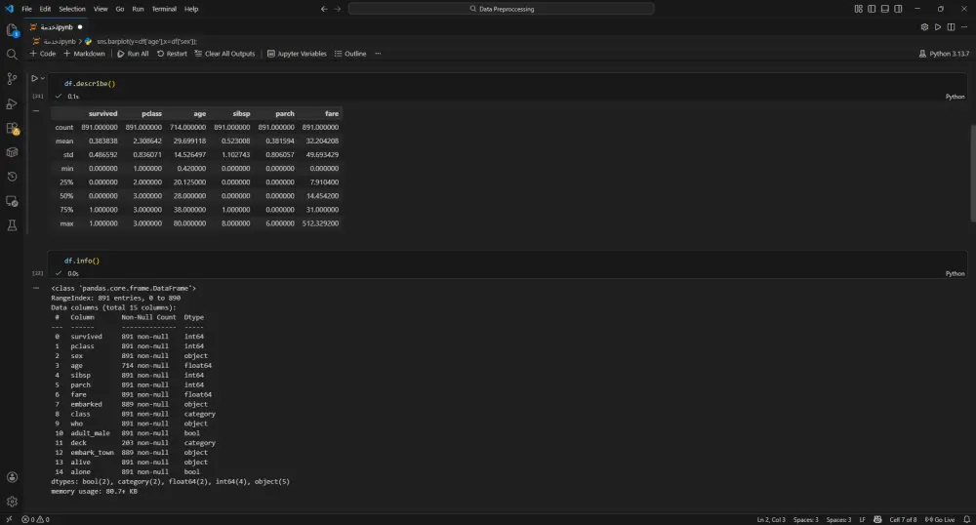976x525 pixels.
Task: Click the Data Preproccessing command center search box
Action: pyautogui.click(x=501, y=9)
